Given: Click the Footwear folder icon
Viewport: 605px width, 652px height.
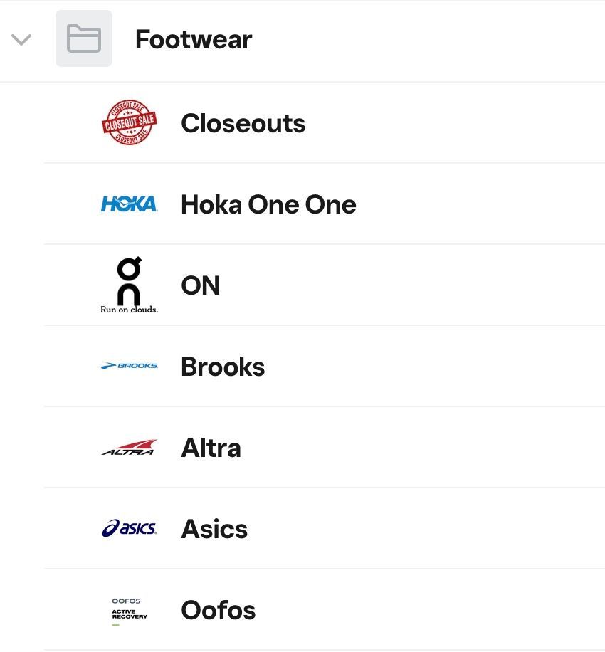Looking at the screenshot, I should click(84, 38).
